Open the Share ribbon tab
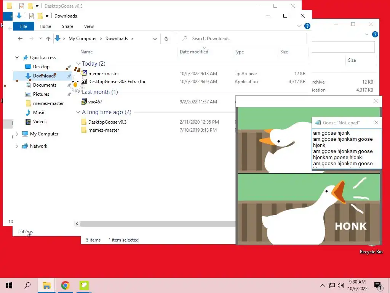Image resolution: width=390 pixels, height=293 pixels. click(x=67, y=26)
